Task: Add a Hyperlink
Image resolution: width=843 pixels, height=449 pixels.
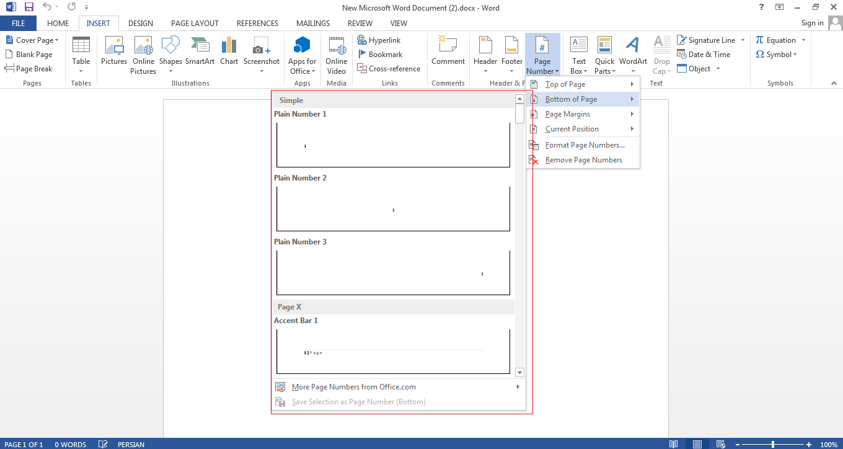Action: pyautogui.click(x=379, y=40)
